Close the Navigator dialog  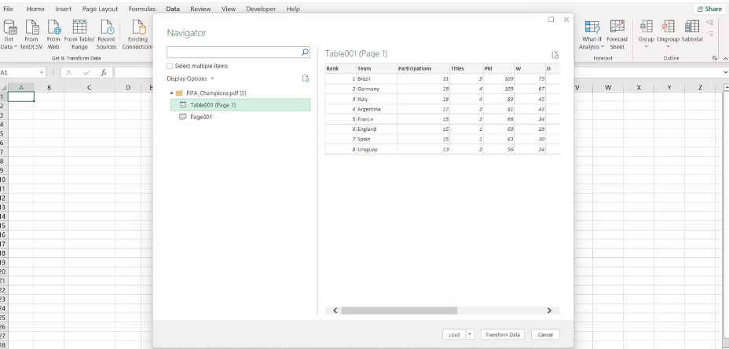[x=566, y=20]
